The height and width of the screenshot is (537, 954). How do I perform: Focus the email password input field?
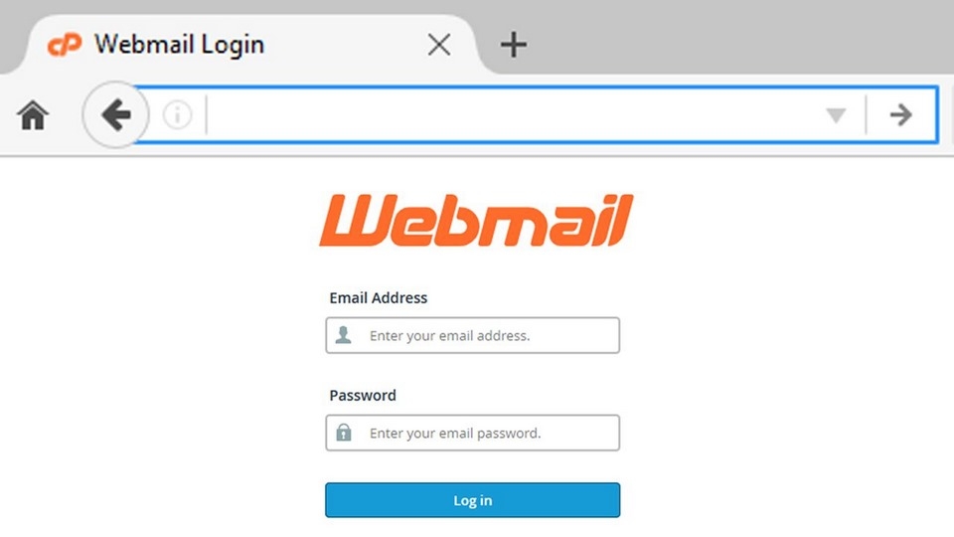tap(473, 433)
